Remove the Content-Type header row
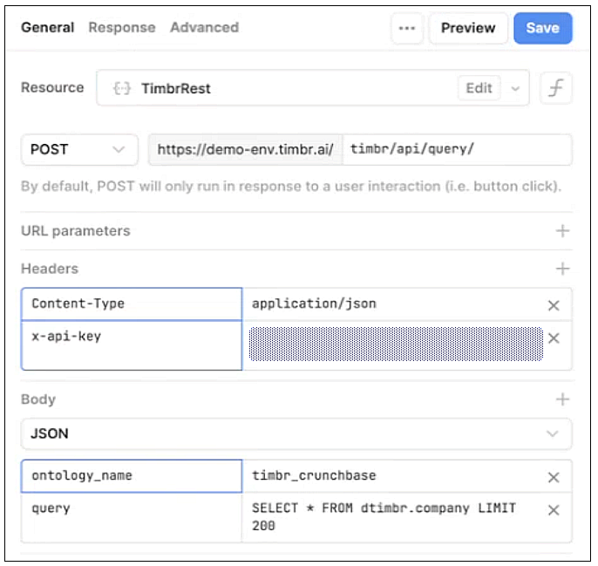The height and width of the screenshot is (566, 598). click(554, 305)
